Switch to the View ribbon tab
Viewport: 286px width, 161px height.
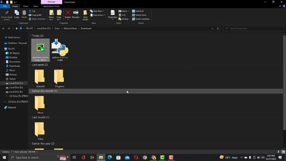pyautogui.click(x=35, y=6)
